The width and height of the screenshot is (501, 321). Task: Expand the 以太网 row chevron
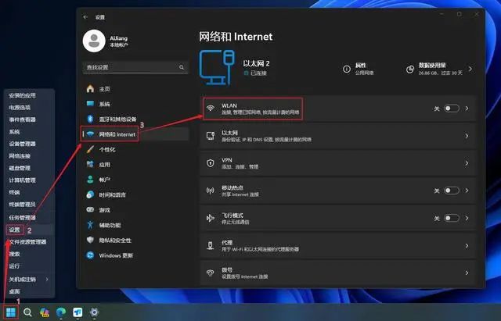467,136
